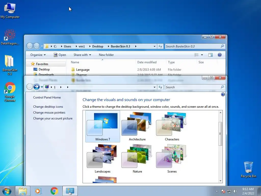Change view icon in Explorer toolbar

click(x=197, y=55)
